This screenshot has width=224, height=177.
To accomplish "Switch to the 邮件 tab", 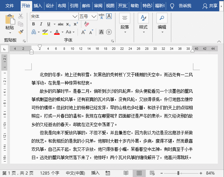I will (x=86, y=6).
